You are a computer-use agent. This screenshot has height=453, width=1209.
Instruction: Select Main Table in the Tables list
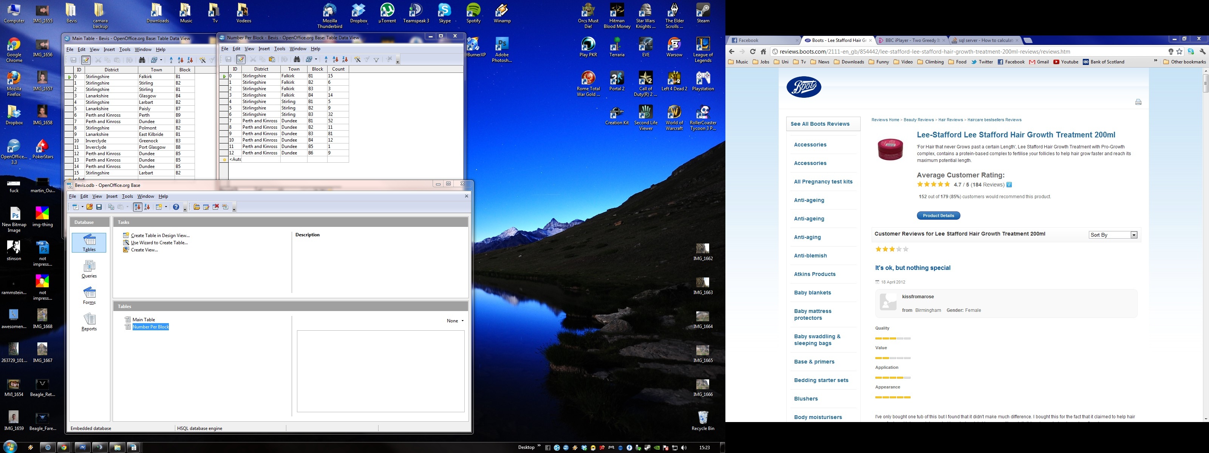point(144,320)
